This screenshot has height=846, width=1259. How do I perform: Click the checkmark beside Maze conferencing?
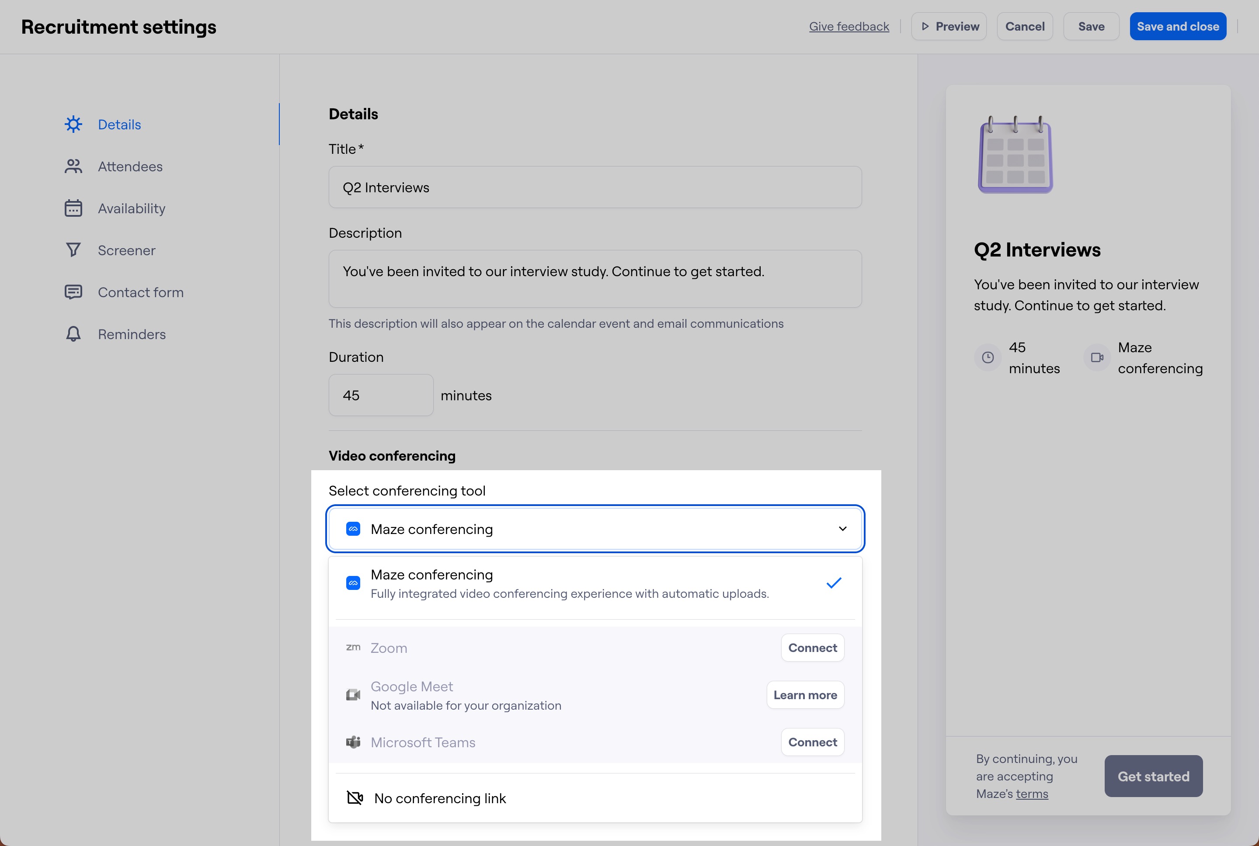tap(833, 582)
